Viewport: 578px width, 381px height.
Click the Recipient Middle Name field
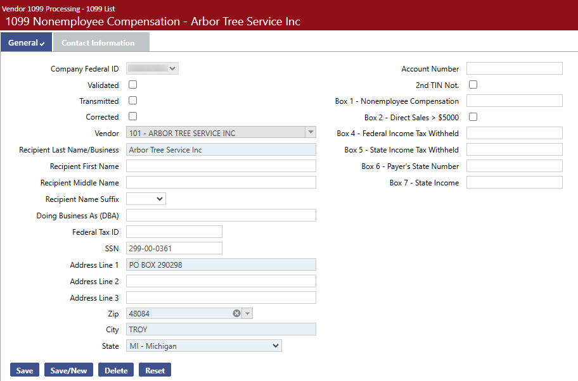[x=221, y=182]
